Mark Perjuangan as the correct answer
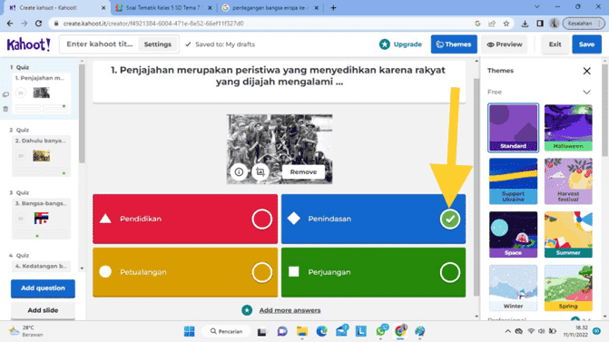Image resolution: width=609 pixels, height=342 pixels. (450, 272)
